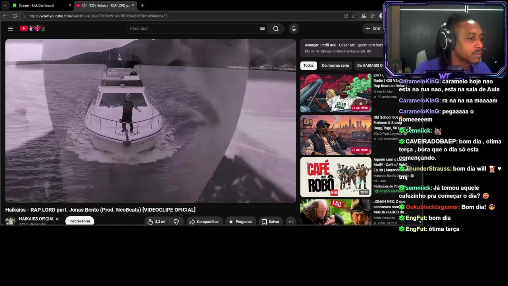Click the streamer webcam overlay
The height and width of the screenshot is (286, 508).
point(445,40)
